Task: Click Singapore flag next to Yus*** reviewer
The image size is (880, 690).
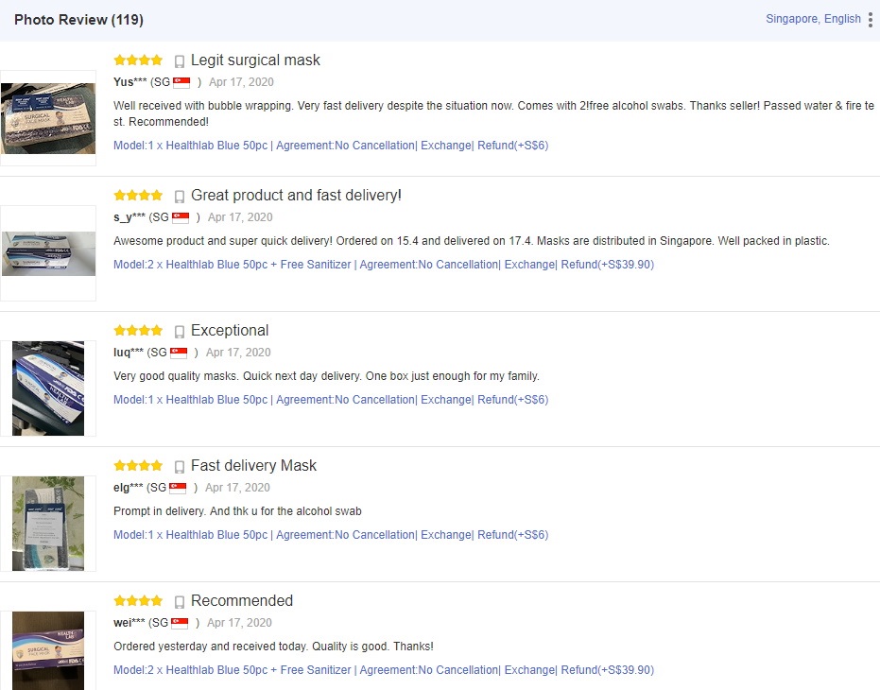Action: (180, 82)
